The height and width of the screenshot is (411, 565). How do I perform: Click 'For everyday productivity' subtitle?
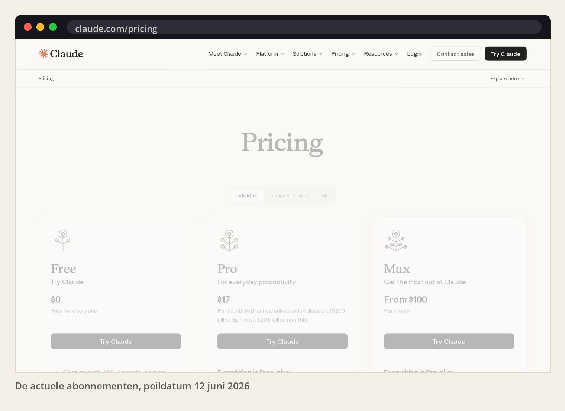pos(256,282)
